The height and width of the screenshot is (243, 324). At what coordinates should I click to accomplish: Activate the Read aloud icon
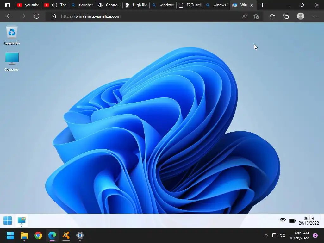[x=245, y=16]
